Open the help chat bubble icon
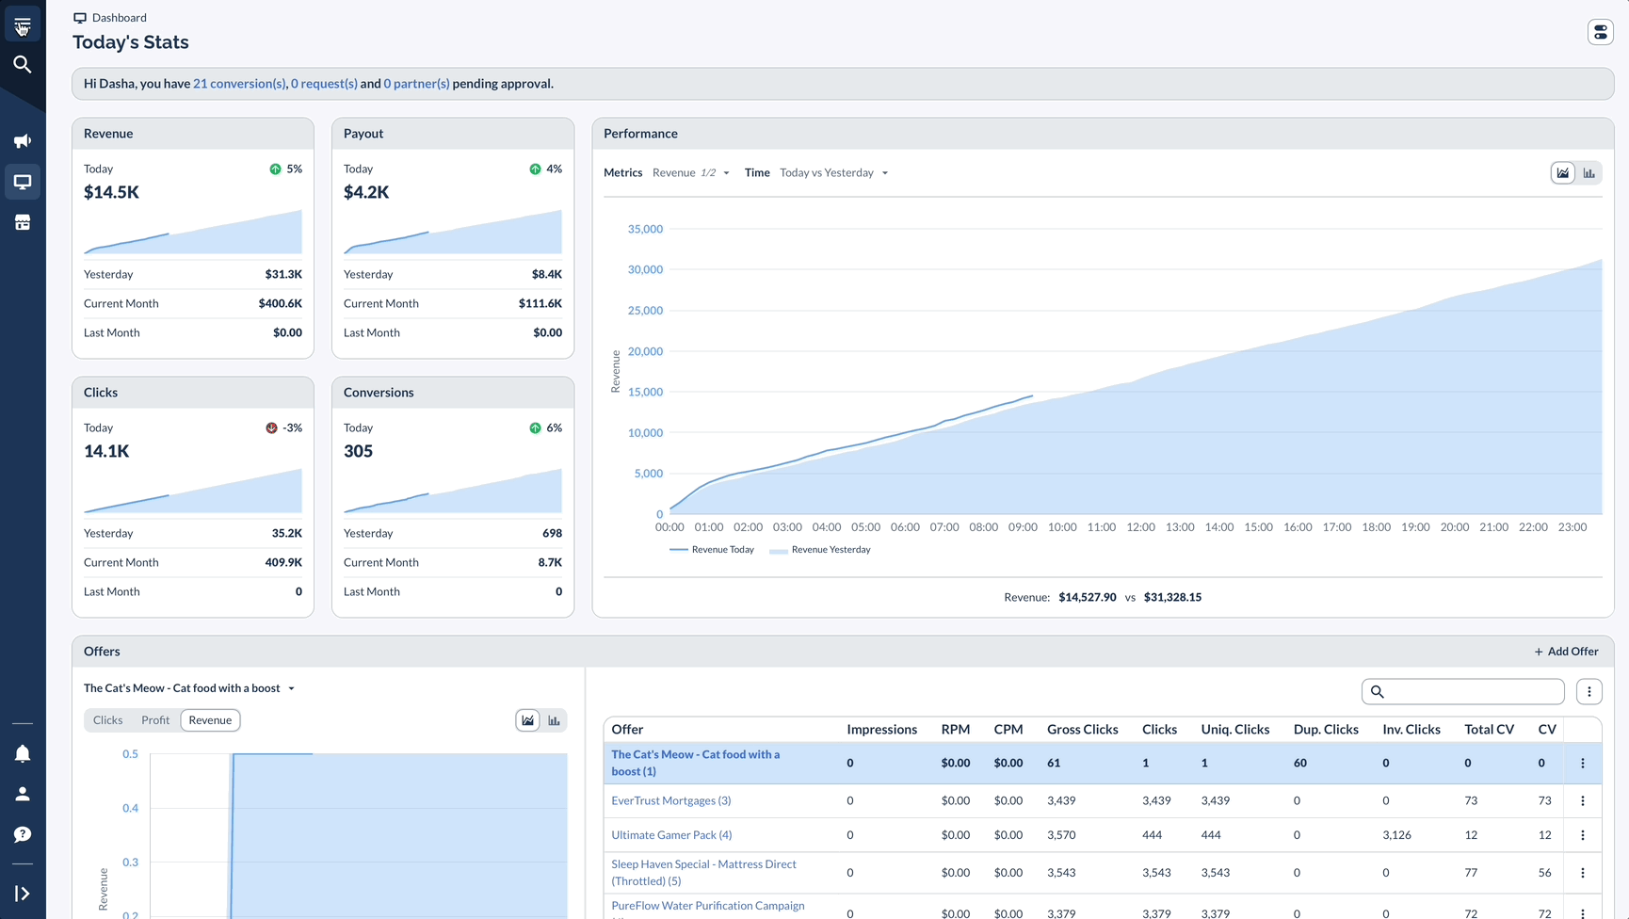Viewport: 1629px width, 919px height. (23, 834)
